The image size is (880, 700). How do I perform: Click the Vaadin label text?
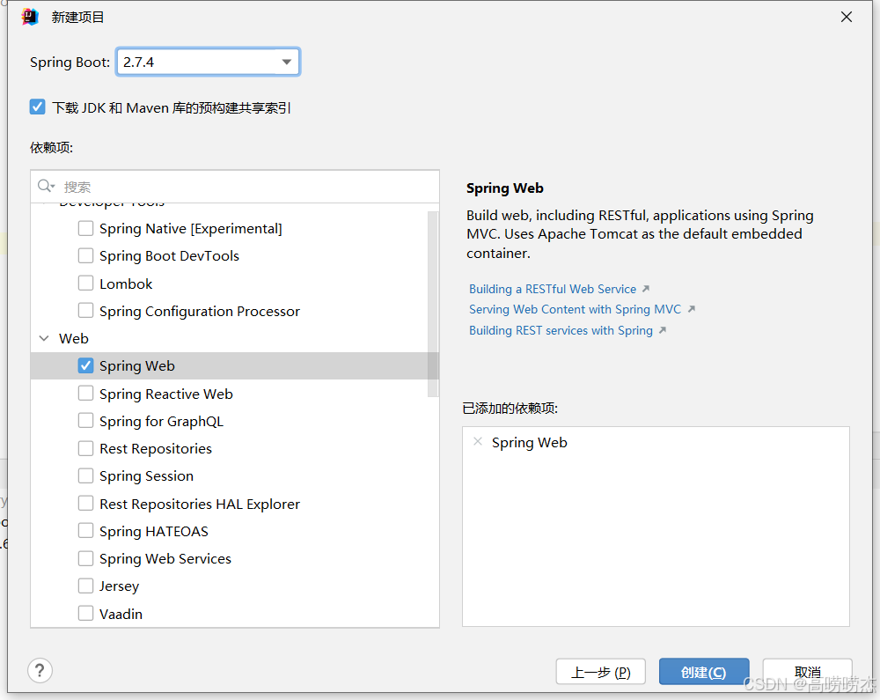[x=121, y=614]
